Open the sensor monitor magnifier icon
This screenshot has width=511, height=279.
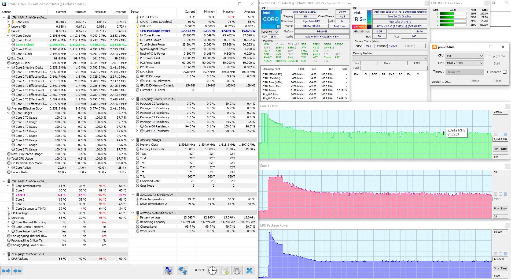point(169,271)
